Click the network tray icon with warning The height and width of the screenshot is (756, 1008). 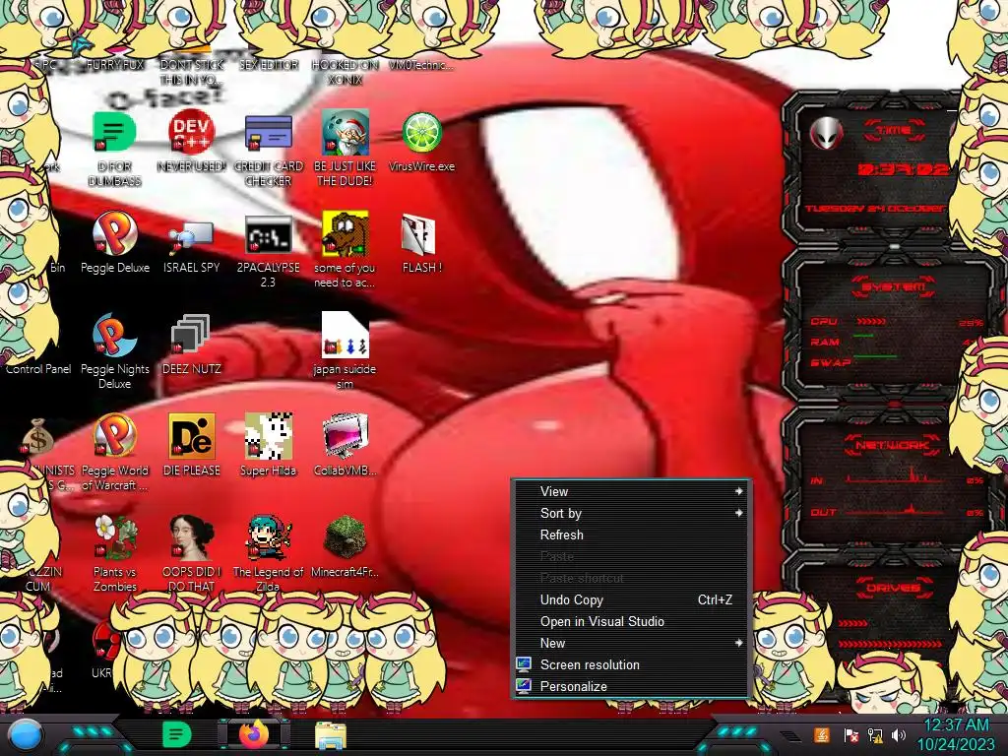875,734
